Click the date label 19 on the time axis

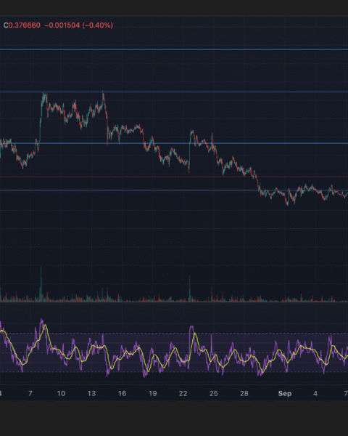point(153,393)
